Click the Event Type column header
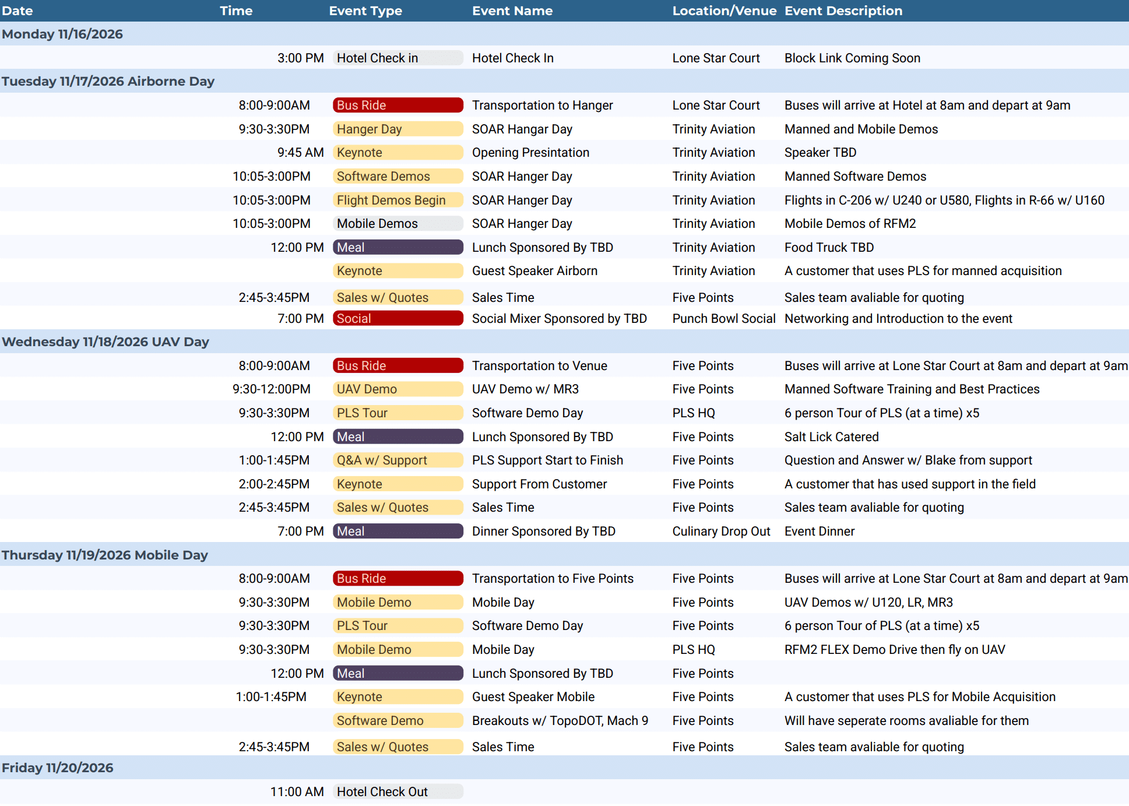Viewport: 1129px width, 806px height. pyautogui.click(x=365, y=10)
